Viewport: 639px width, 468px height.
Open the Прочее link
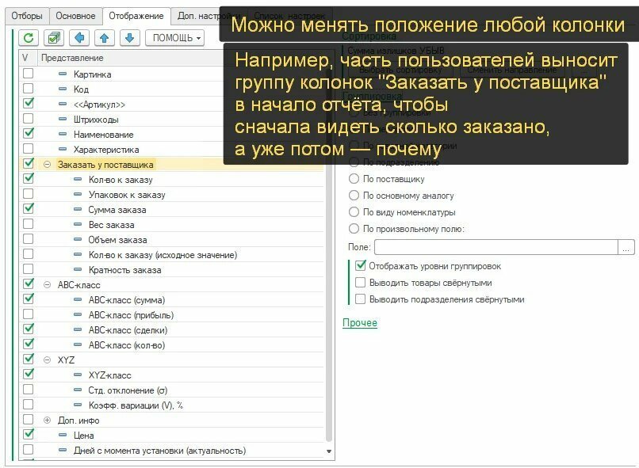[x=360, y=323]
